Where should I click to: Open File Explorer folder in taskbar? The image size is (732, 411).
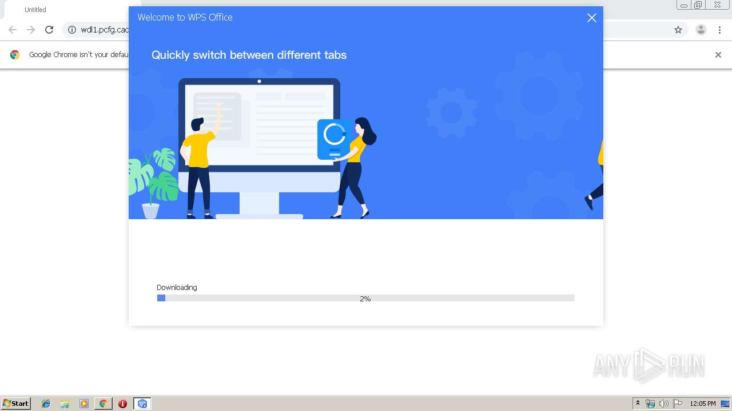point(65,404)
